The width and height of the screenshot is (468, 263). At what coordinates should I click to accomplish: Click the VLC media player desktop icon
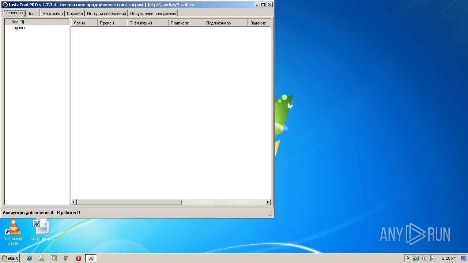pyautogui.click(x=13, y=232)
